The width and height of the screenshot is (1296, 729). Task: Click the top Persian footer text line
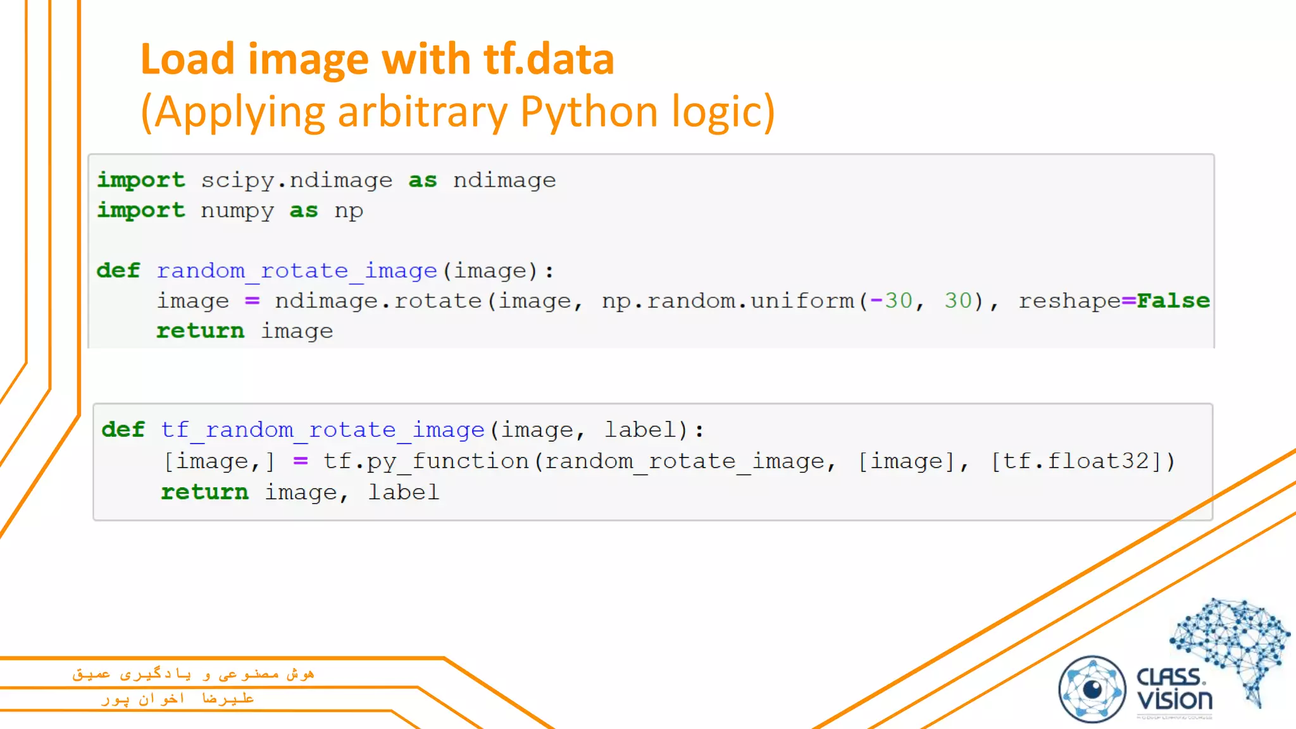tap(193, 674)
